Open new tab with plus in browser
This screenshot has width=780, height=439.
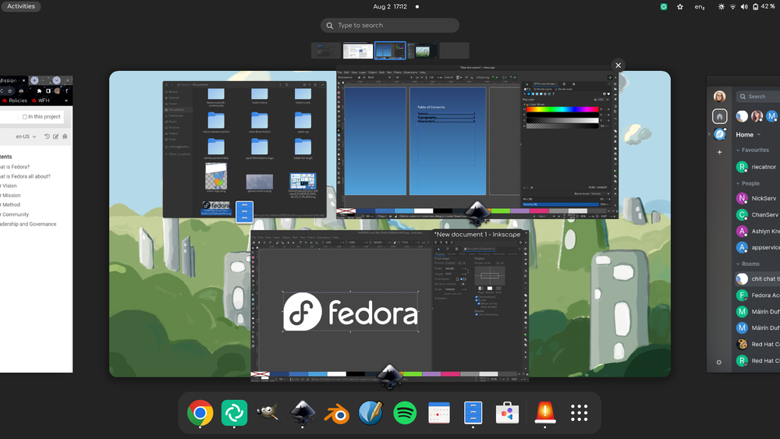34,80
